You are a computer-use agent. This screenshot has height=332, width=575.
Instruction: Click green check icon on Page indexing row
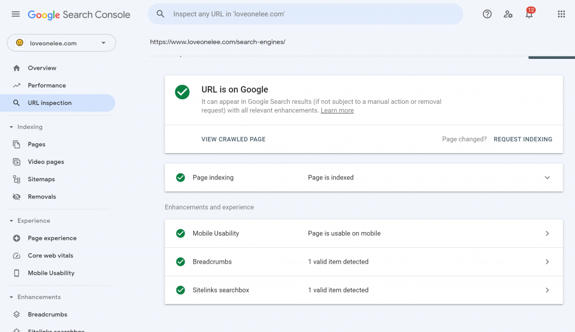pos(180,178)
